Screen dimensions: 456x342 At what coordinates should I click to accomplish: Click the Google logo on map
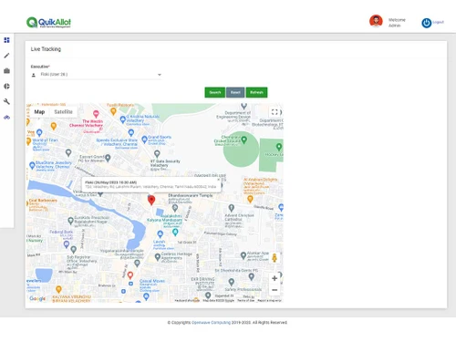[37, 298]
